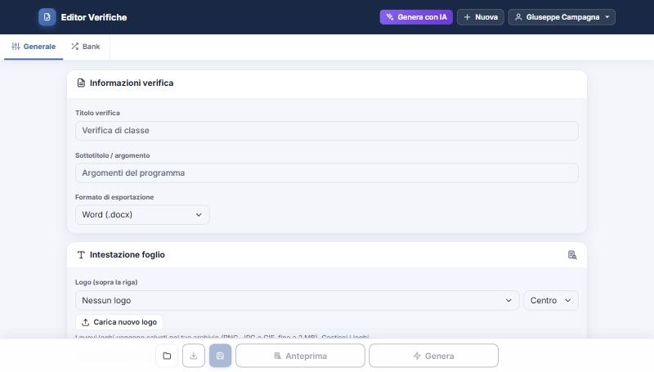Create a new test with Nuova button
This screenshot has height=372, width=654.
point(481,17)
